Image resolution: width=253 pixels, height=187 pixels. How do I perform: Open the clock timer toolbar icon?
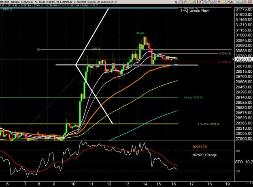click(x=202, y=2)
